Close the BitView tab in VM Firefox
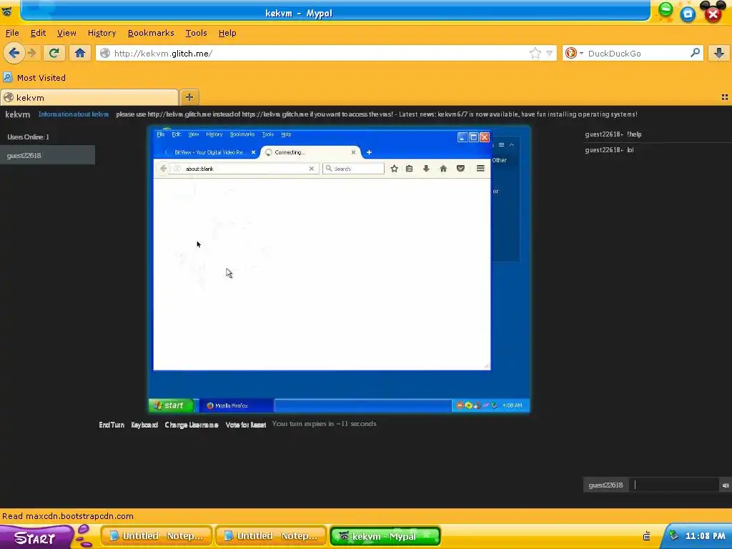The width and height of the screenshot is (732, 549). [x=254, y=152]
